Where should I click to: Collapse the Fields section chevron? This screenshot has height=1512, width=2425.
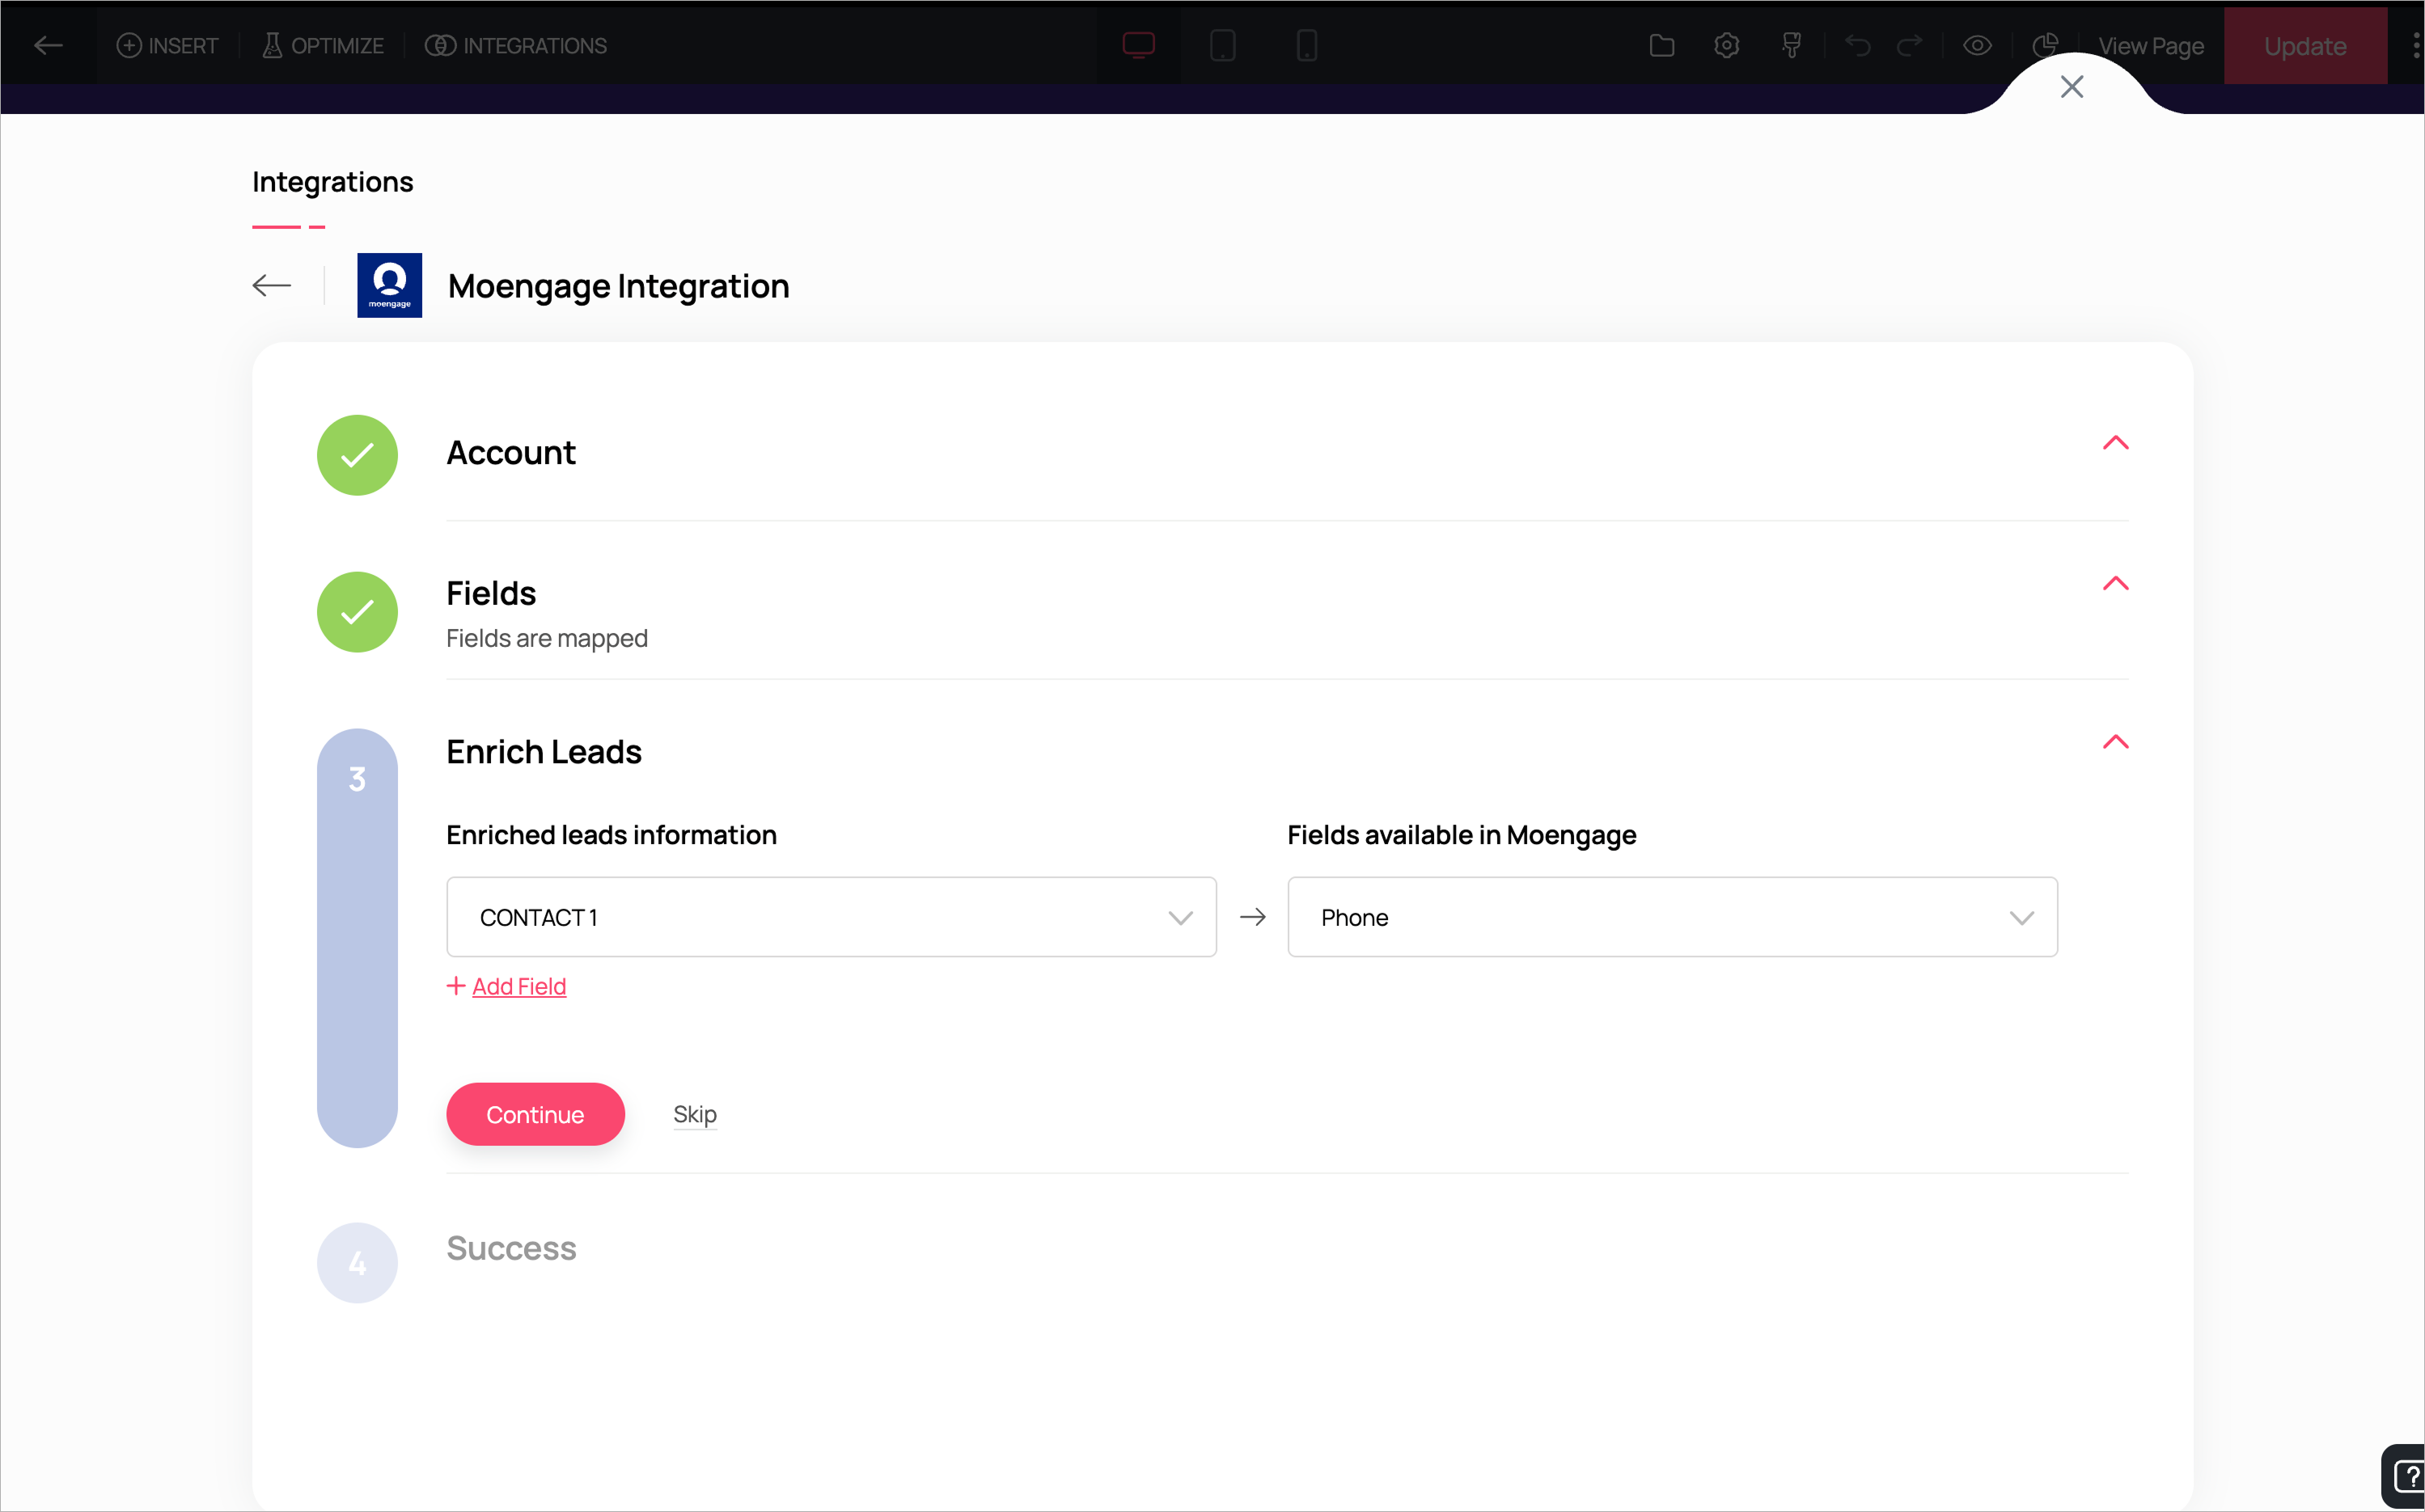pos(2115,584)
